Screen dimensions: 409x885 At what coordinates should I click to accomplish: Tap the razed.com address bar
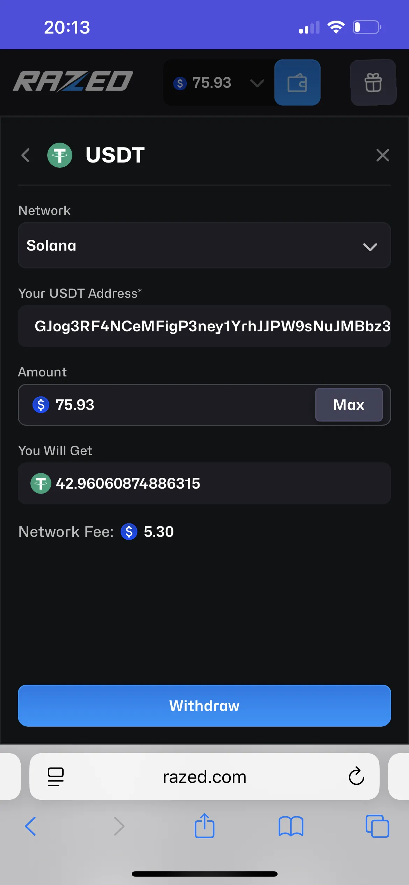(204, 777)
